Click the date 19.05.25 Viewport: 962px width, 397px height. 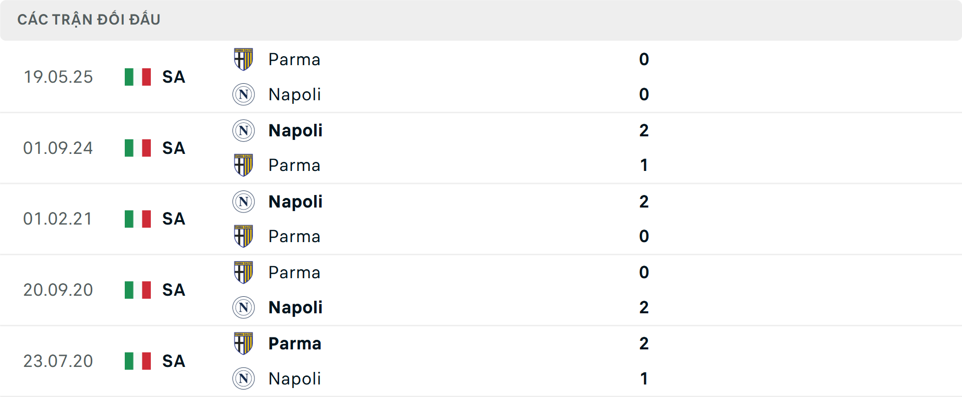(58, 77)
